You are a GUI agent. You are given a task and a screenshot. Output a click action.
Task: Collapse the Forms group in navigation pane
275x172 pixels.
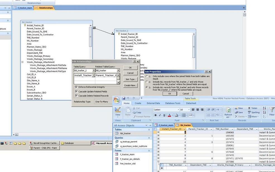[149, 150]
